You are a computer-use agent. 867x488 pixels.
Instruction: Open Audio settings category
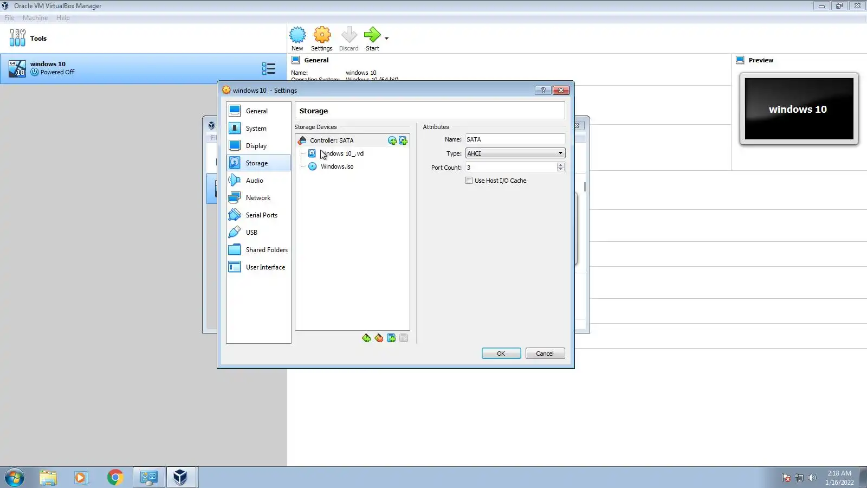click(258, 181)
